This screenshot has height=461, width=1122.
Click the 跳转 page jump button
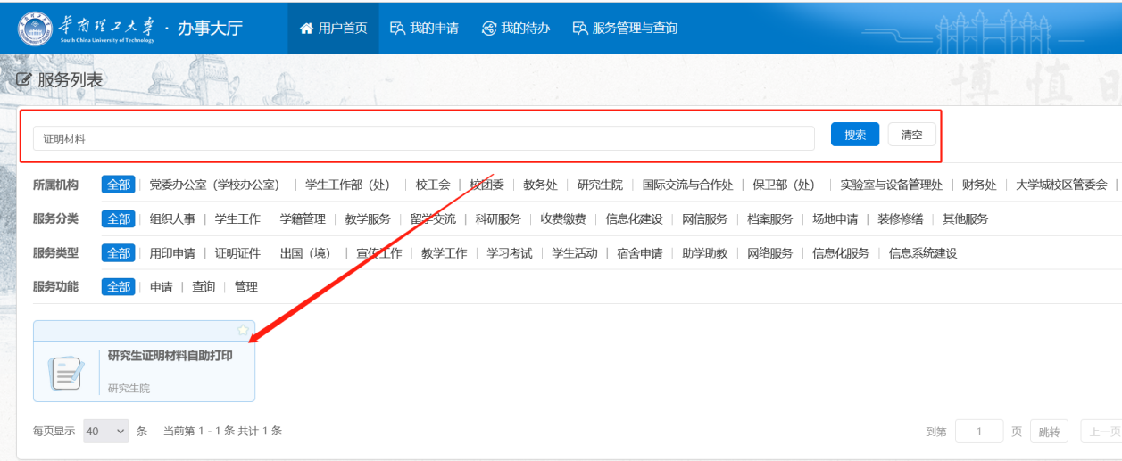pos(1049,432)
